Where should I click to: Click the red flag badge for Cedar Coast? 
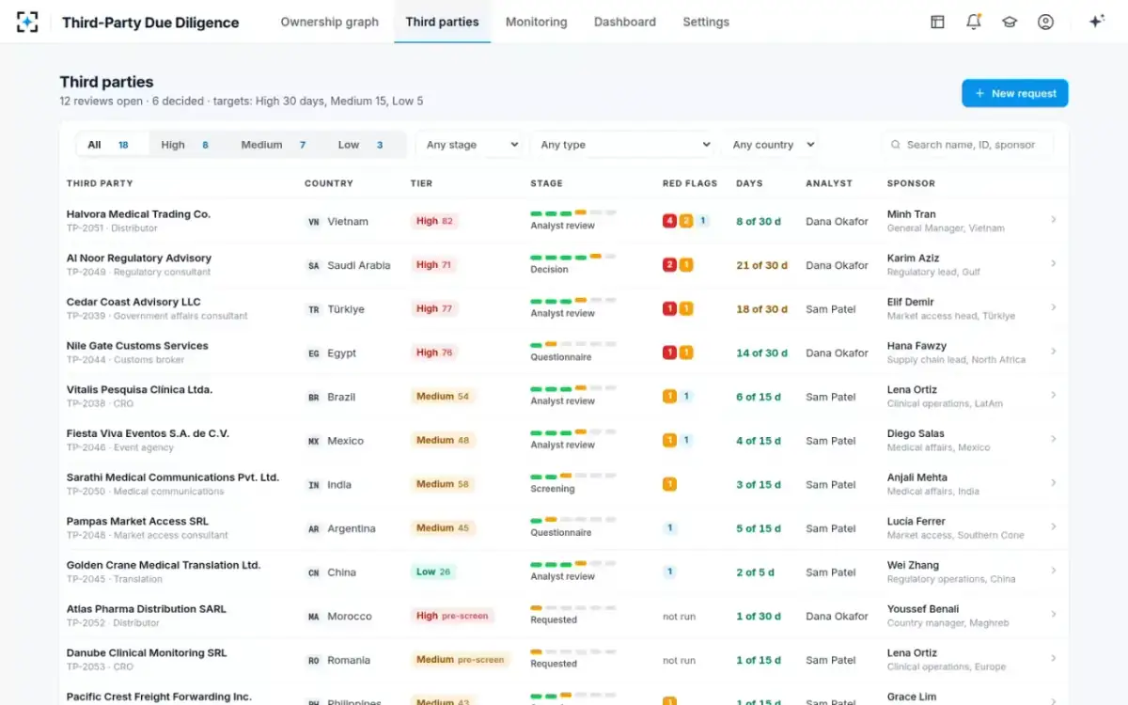(x=669, y=308)
